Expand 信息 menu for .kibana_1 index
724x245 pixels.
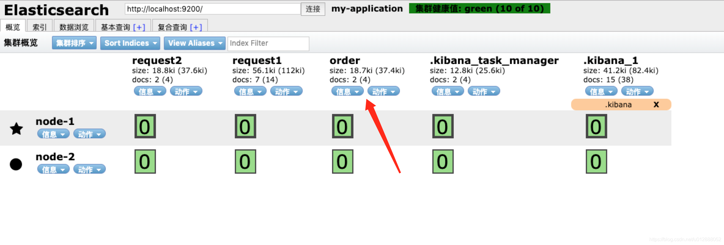[x=601, y=91]
